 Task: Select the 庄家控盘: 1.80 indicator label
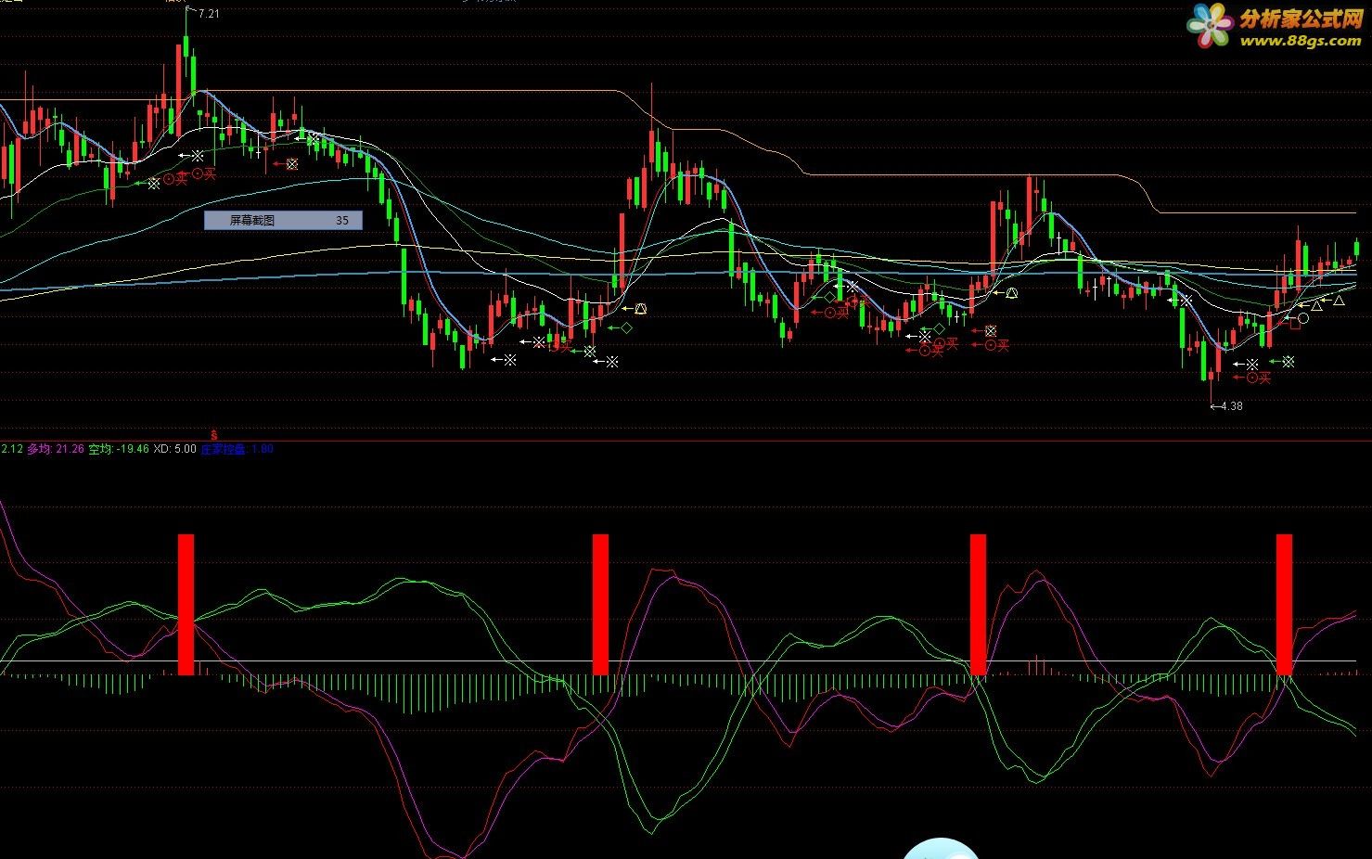[x=237, y=449]
